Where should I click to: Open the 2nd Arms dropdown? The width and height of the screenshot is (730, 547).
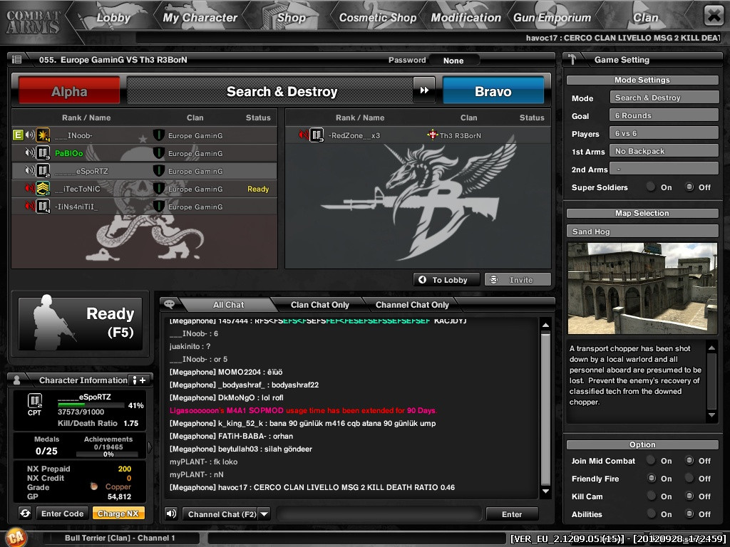664,169
